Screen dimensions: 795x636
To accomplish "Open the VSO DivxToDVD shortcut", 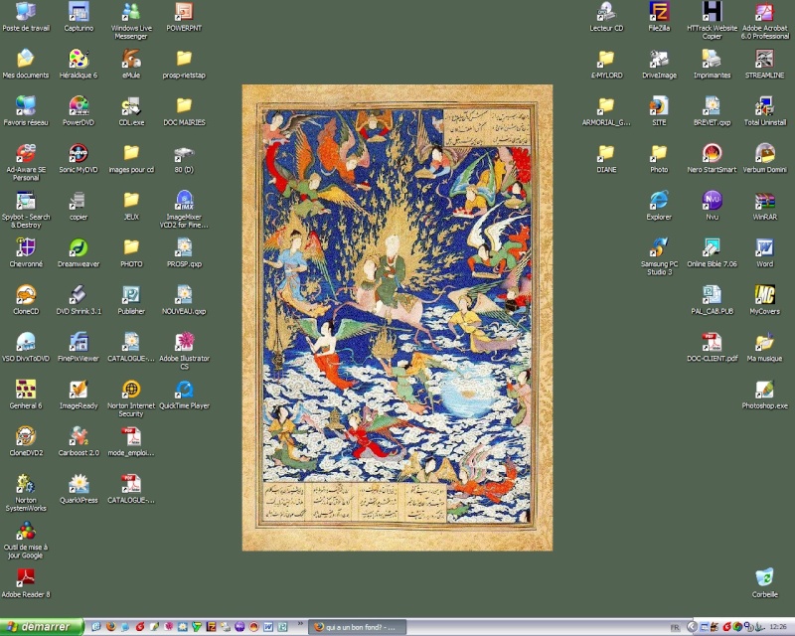I will click(x=26, y=347).
